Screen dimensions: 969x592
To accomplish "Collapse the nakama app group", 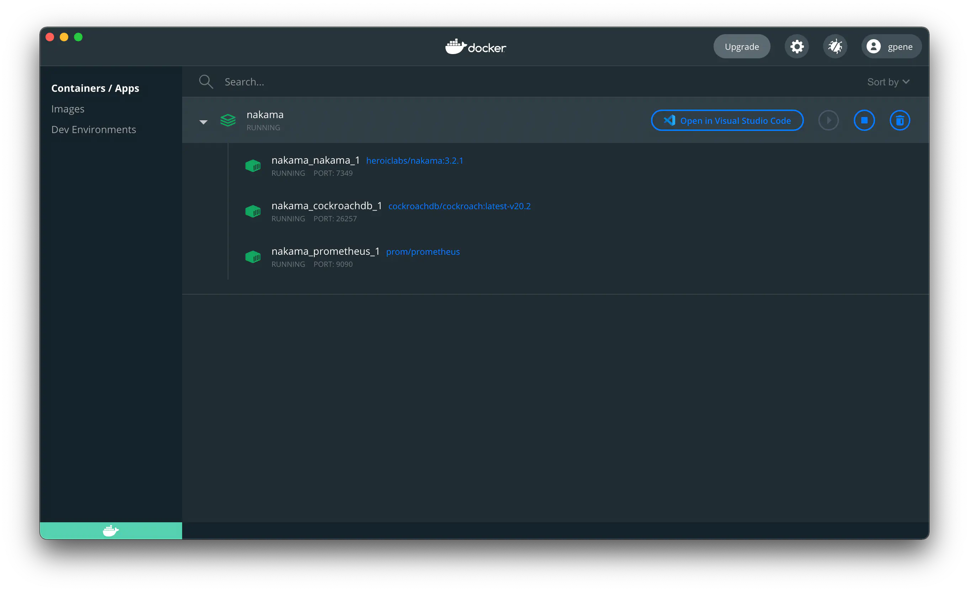I will tap(203, 122).
